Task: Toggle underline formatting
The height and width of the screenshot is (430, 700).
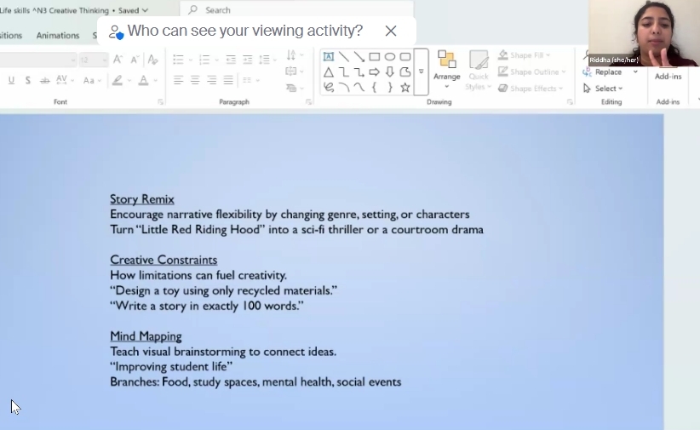Action: tap(11, 80)
